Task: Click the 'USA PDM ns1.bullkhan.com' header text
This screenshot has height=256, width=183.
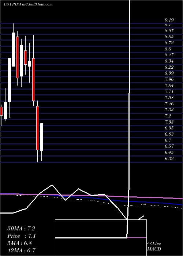Action: [x=28, y=4]
